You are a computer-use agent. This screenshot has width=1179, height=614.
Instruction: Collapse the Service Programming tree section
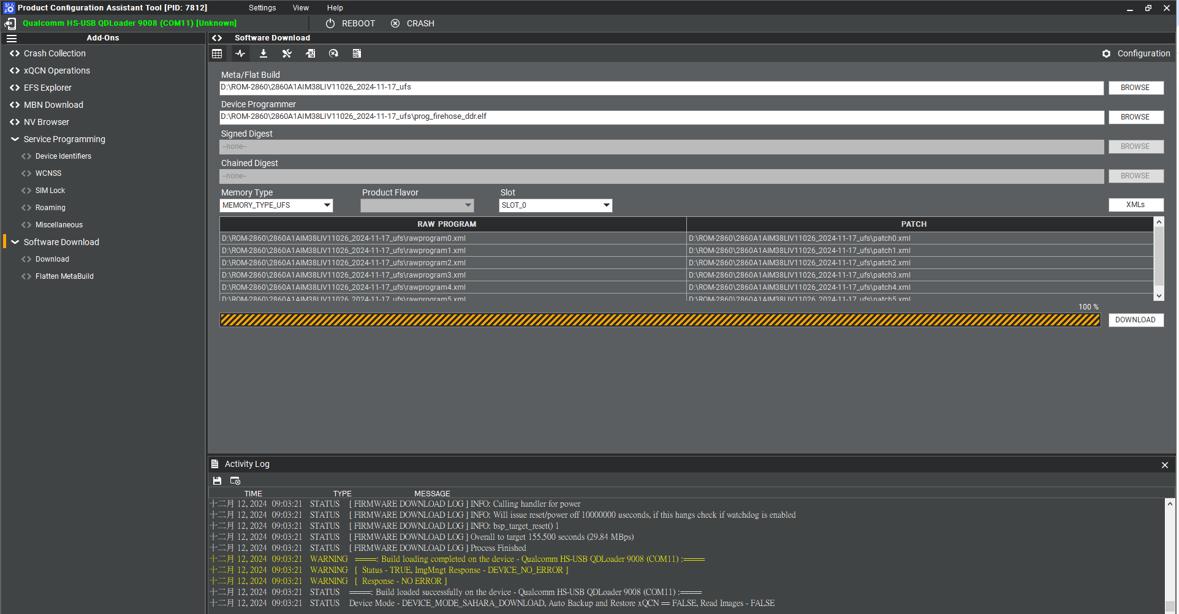pos(15,140)
